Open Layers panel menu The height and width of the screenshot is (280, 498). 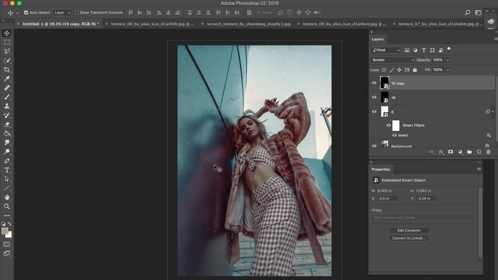[x=496, y=39]
